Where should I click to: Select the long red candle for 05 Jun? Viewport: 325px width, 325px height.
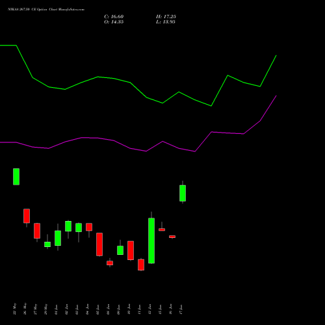coord(99,244)
